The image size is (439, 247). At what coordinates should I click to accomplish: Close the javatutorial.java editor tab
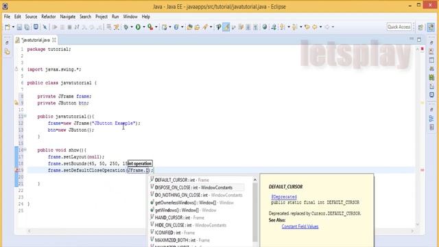click(x=54, y=40)
